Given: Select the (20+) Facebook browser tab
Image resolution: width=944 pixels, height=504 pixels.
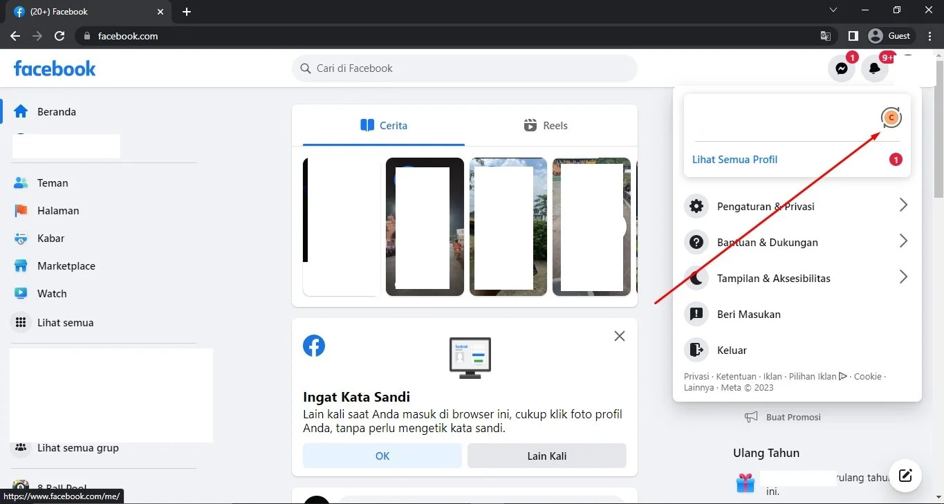Looking at the screenshot, I should point(89,12).
